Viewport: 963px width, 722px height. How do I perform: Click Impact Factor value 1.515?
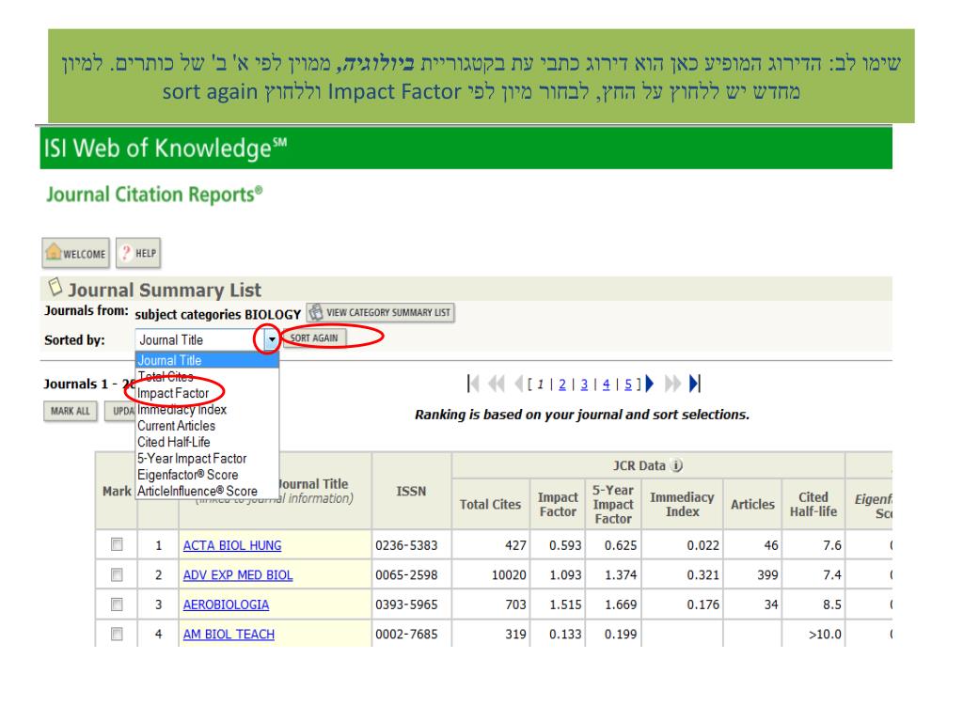point(565,604)
